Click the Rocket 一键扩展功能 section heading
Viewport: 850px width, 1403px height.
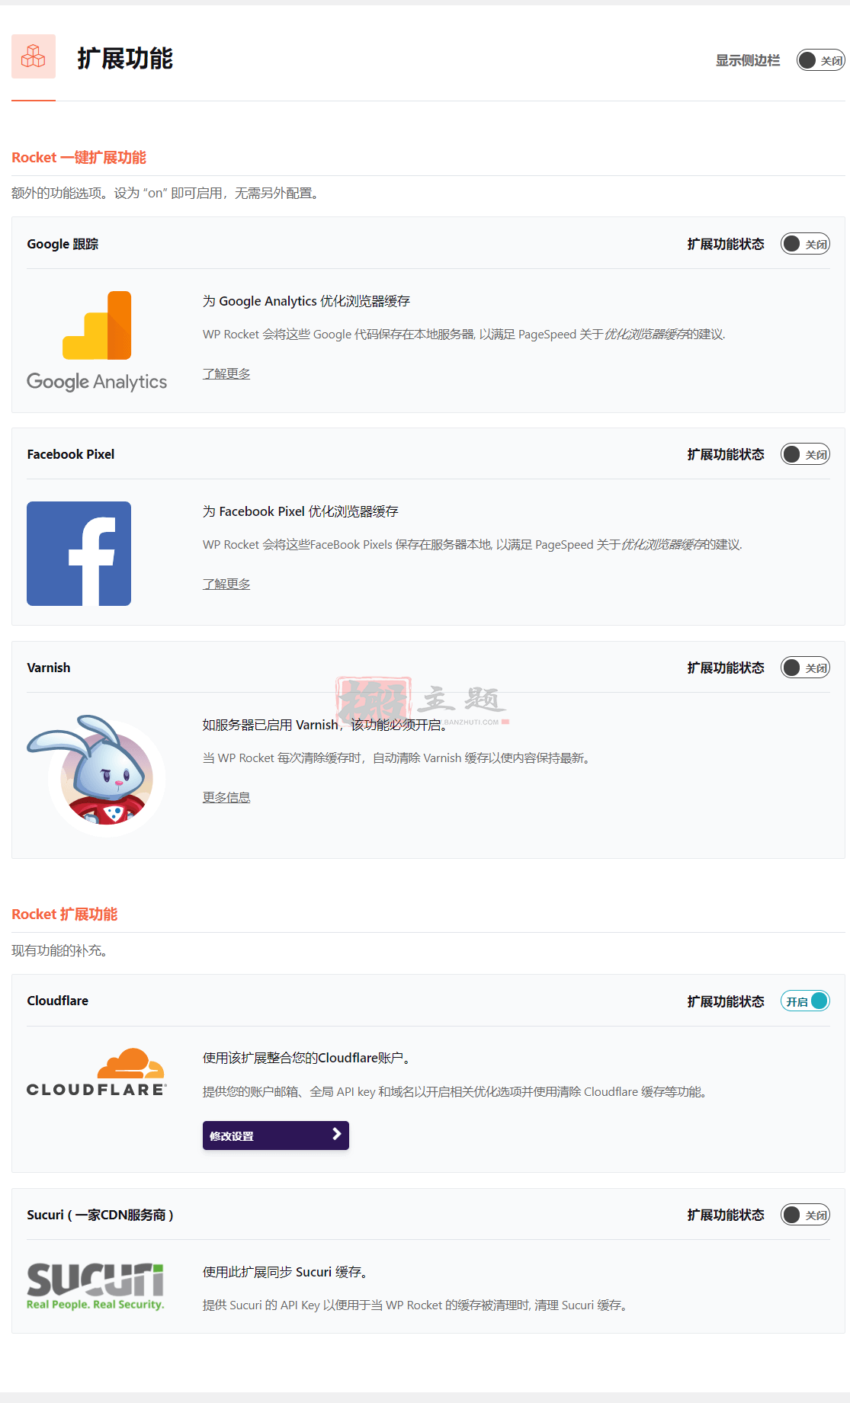tap(79, 158)
